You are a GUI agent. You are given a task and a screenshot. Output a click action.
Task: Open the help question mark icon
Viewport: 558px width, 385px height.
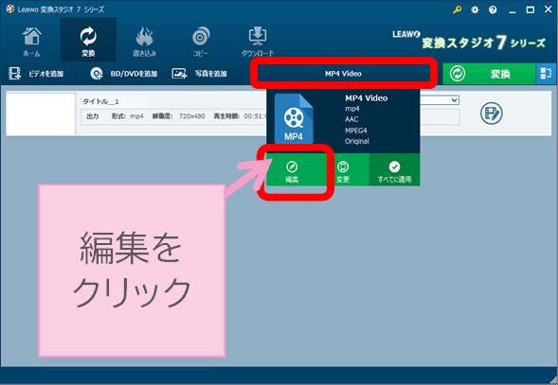pos(493,9)
